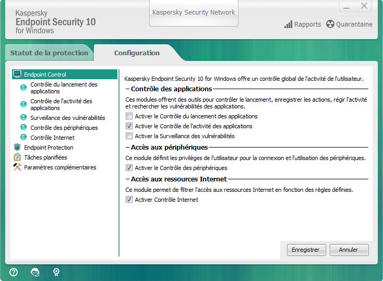
Task: Open the Rapports link
Action: click(307, 24)
